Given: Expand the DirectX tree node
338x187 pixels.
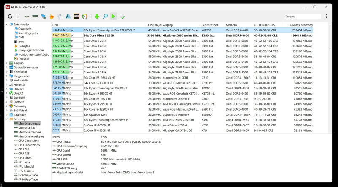Looking at the screenshot, I should (x=7, y=93).
